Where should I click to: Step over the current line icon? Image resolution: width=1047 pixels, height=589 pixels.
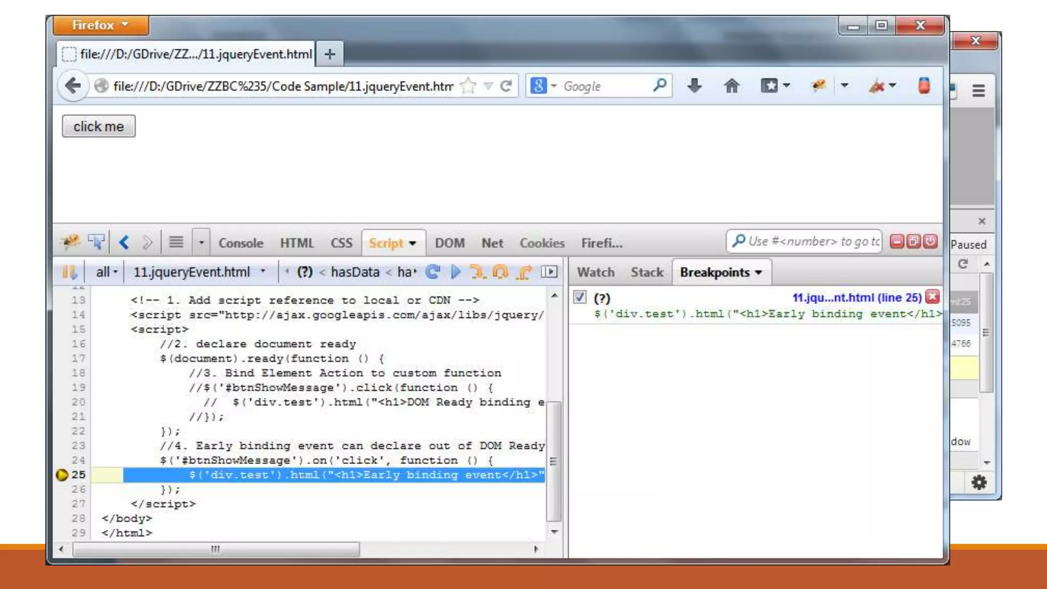click(x=501, y=271)
